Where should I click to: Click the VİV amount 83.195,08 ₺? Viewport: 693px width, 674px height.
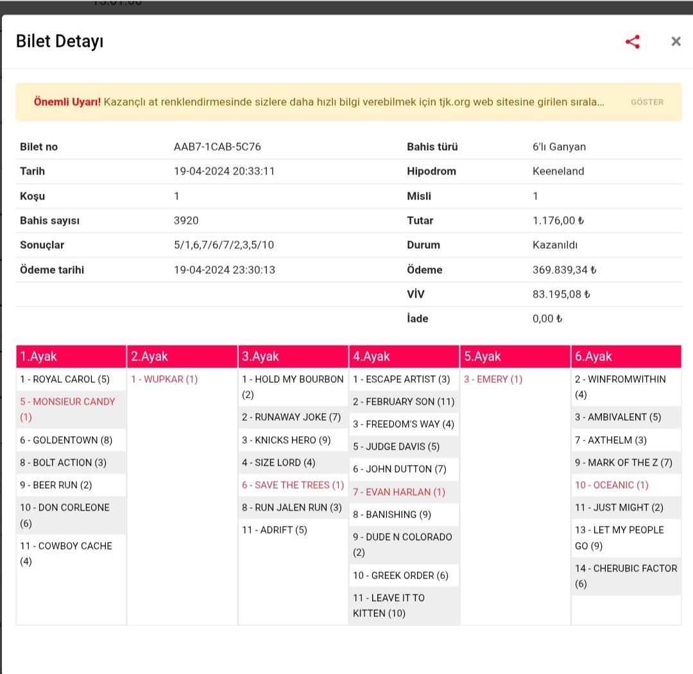(x=561, y=294)
